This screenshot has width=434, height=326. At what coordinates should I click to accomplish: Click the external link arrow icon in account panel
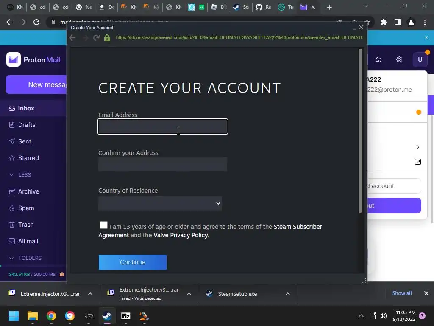click(x=417, y=162)
